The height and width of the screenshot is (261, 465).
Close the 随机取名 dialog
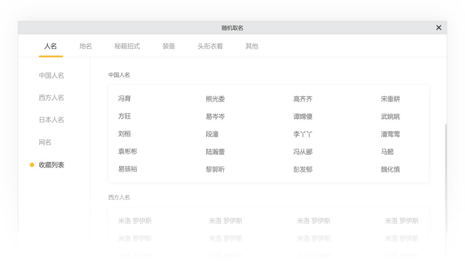(x=438, y=28)
